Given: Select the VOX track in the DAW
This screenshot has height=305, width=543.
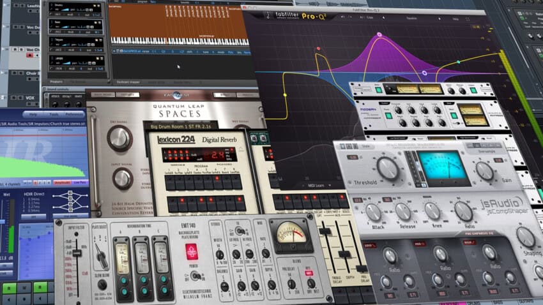Looking at the screenshot, I should [x=30, y=98].
